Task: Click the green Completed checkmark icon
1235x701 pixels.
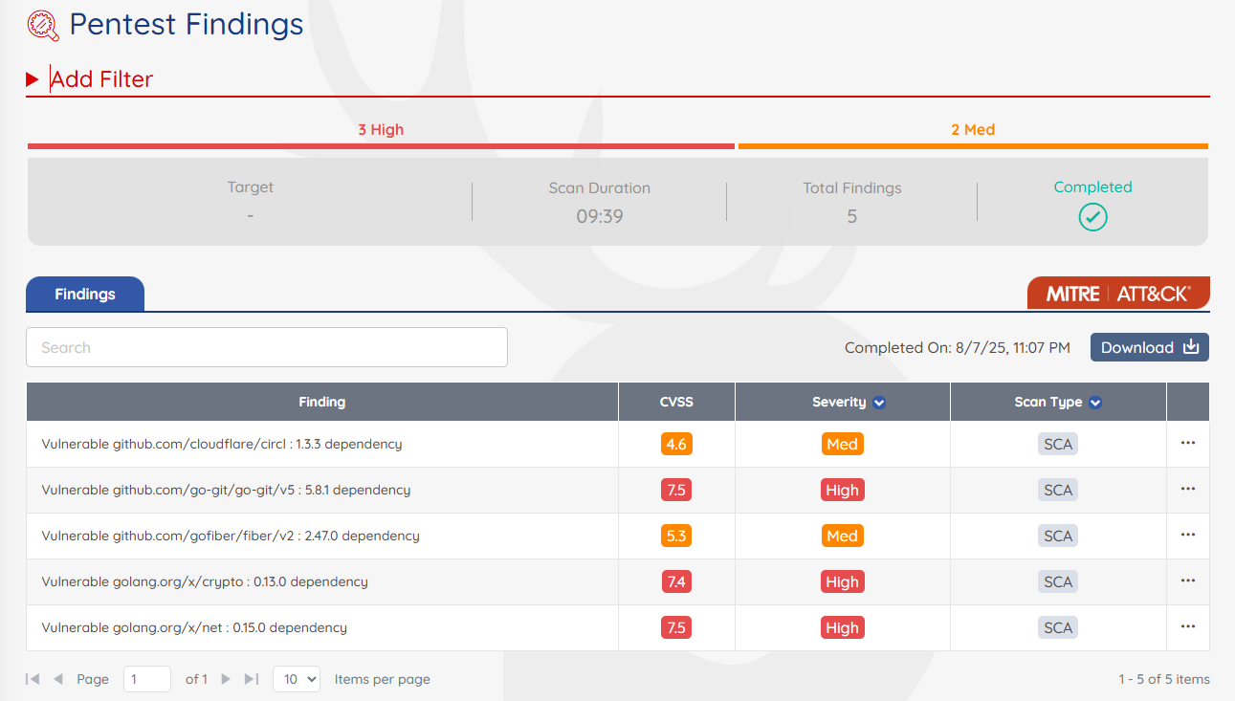Action: pyautogui.click(x=1092, y=217)
